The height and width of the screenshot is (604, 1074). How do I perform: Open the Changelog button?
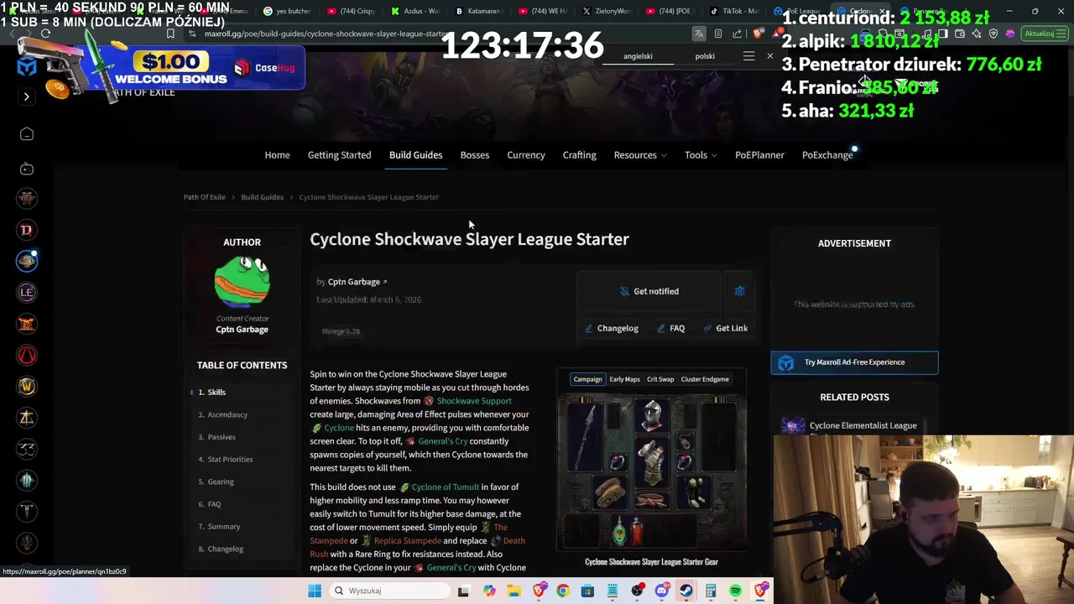pos(612,328)
